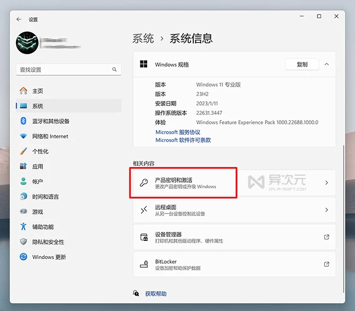Open 应用 apps icon
Image resolution: width=355 pixels, height=311 pixels.
(x=23, y=166)
